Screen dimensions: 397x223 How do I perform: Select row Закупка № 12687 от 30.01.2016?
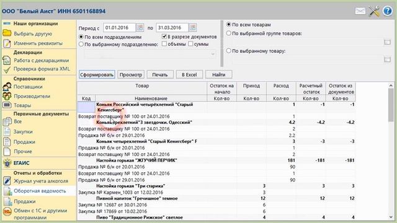[x=216, y=205]
